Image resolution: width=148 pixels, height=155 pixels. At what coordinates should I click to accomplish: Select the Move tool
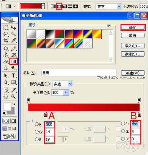click(x=13, y=27)
